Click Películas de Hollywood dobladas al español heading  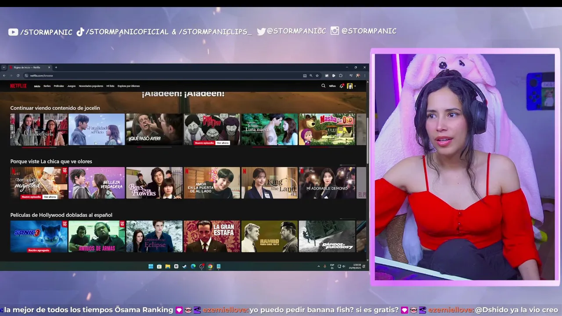pos(61,215)
